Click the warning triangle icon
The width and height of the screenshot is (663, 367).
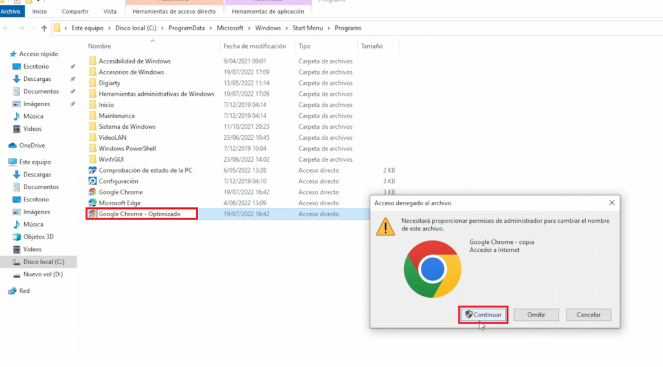[x=385, y=227]
